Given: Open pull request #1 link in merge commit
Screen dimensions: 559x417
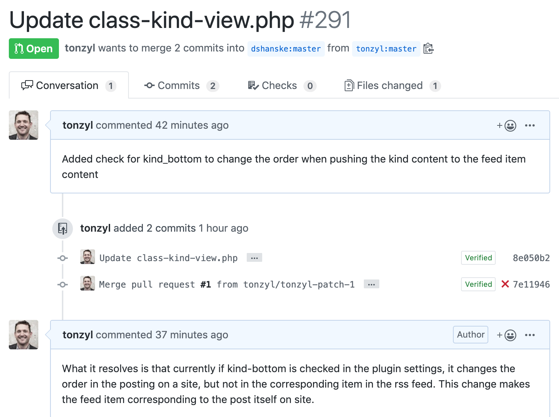Looking at the screenshot, I should [x=205, y=285].
